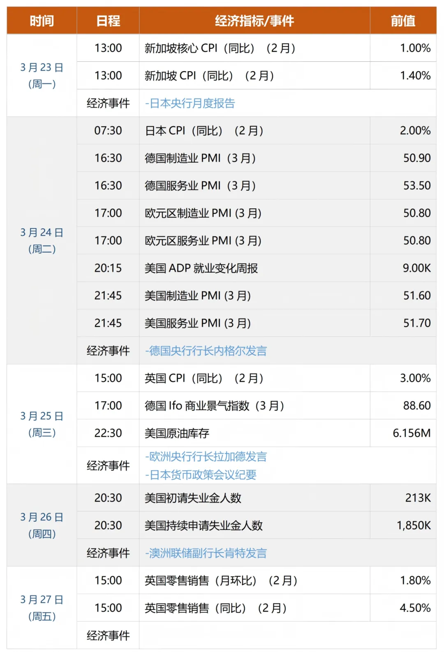This screenshot has height=652, width=444.
Task: Click the 英国零售销售 (月环比) entry
Action: (221, 580)
